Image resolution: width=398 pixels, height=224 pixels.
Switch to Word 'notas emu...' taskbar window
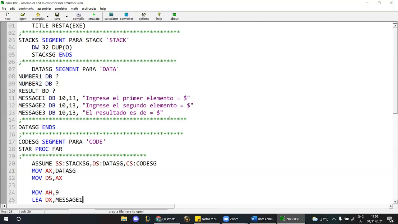263,219
